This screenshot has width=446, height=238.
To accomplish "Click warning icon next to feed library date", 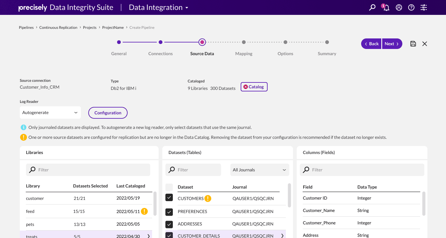I will [144, 211].
